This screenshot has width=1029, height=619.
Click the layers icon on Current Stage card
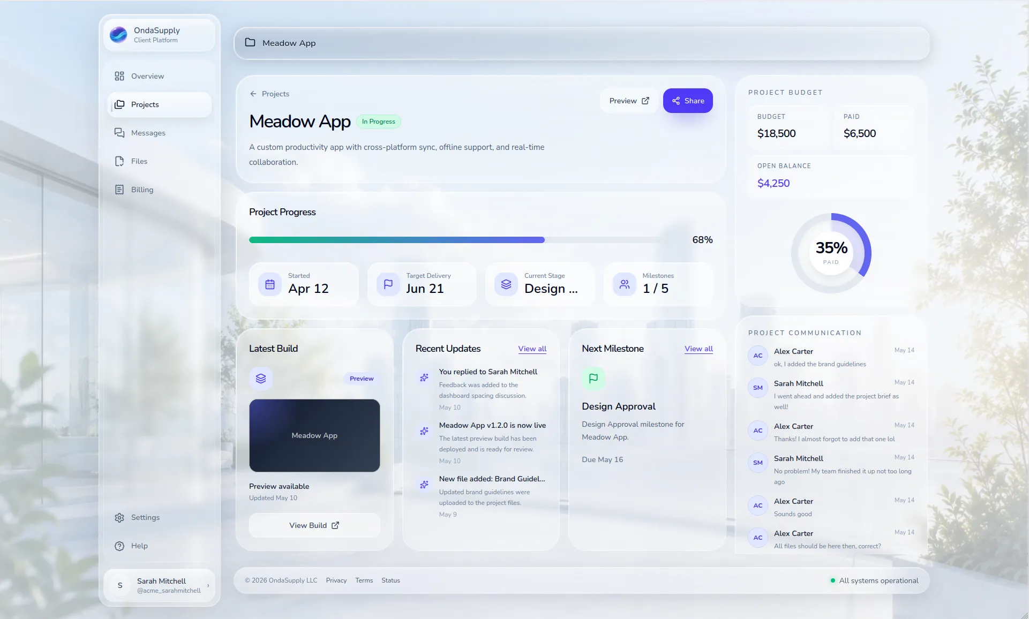click(x=506, y=284)
